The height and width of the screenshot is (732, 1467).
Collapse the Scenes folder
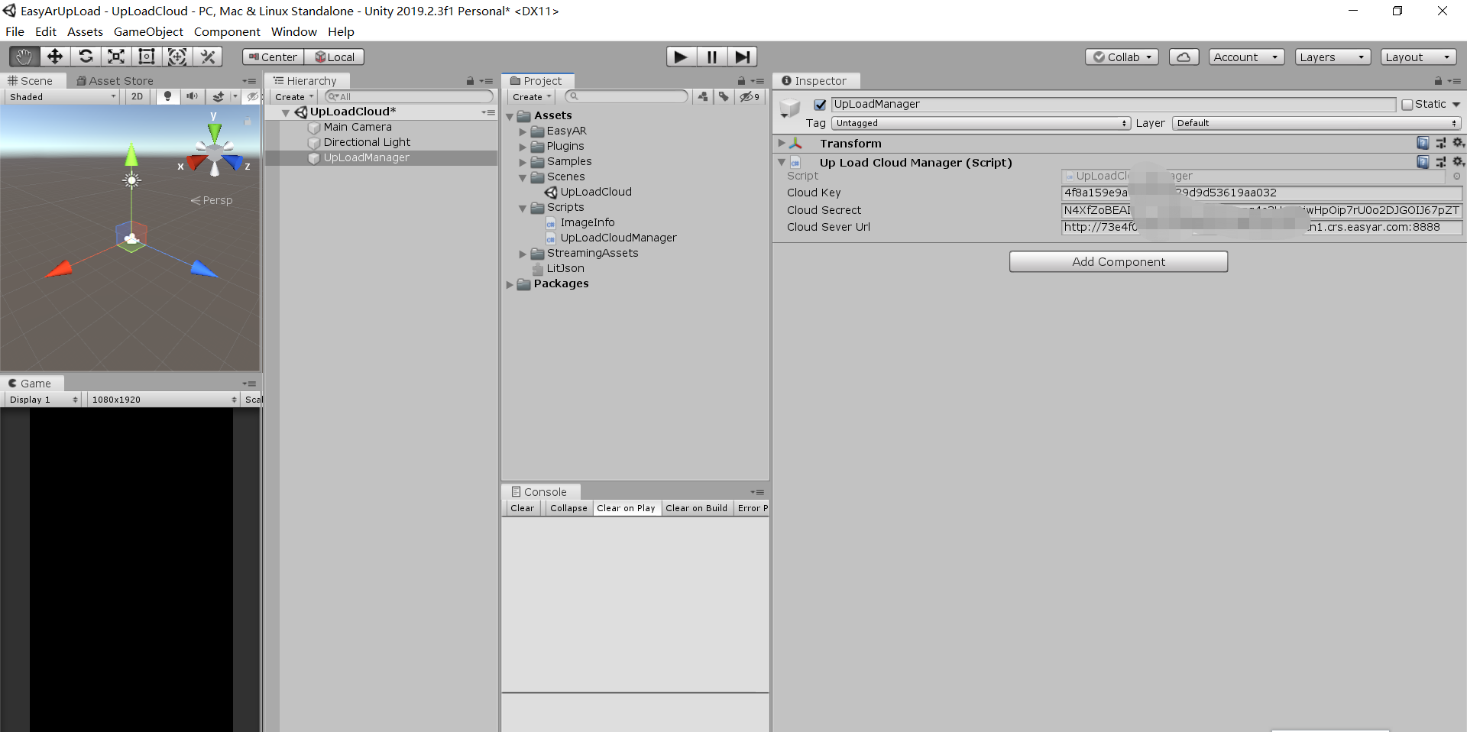click(523, 177)
